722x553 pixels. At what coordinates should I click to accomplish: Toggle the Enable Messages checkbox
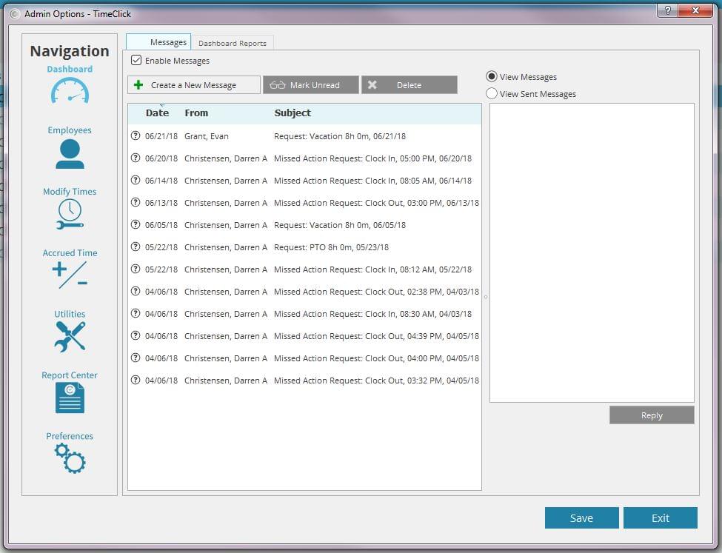tap(136, 61)
